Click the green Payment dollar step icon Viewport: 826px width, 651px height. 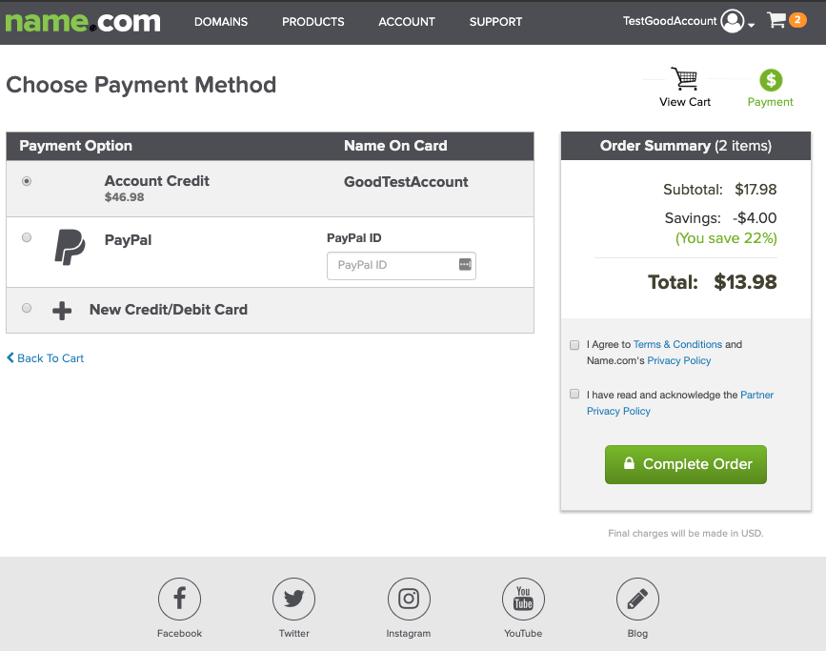771,80
